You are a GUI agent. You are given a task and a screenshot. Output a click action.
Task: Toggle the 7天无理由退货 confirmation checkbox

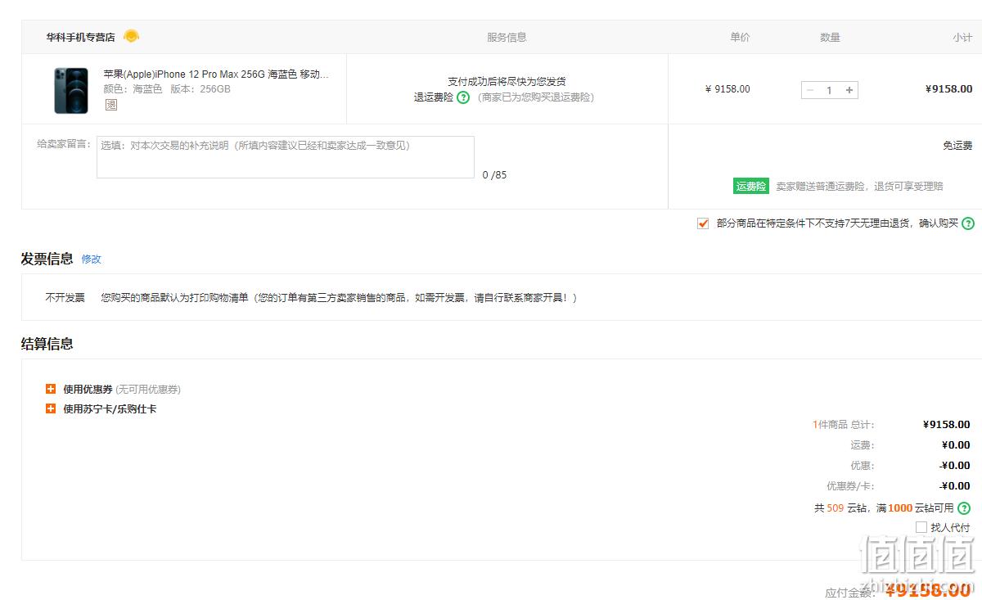tap(703, 223)
